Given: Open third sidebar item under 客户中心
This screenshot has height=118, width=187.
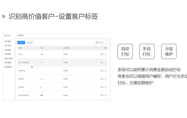Looking at the screenshot, I should pos(8,50).
